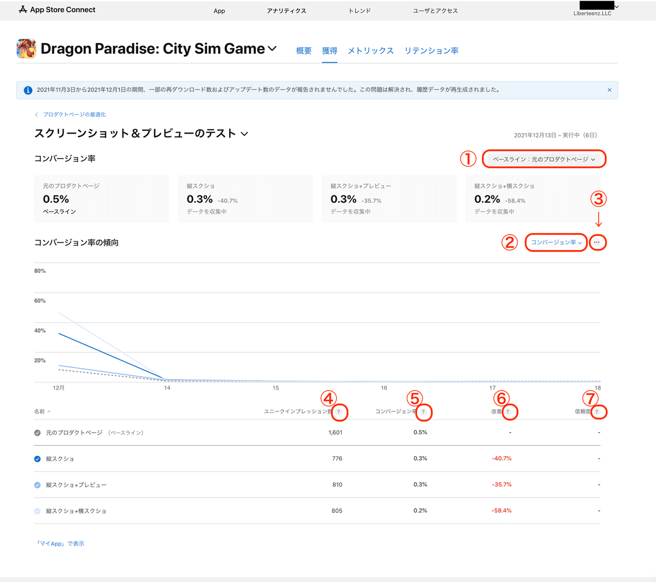656x582 pixels.
Task: Click the 776 impressions value
Action: click(x=337, y=459)
